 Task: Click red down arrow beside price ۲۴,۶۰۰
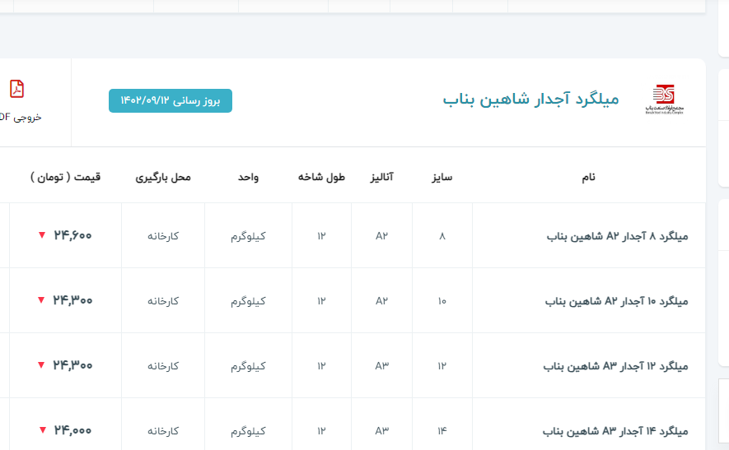(42, 235)
